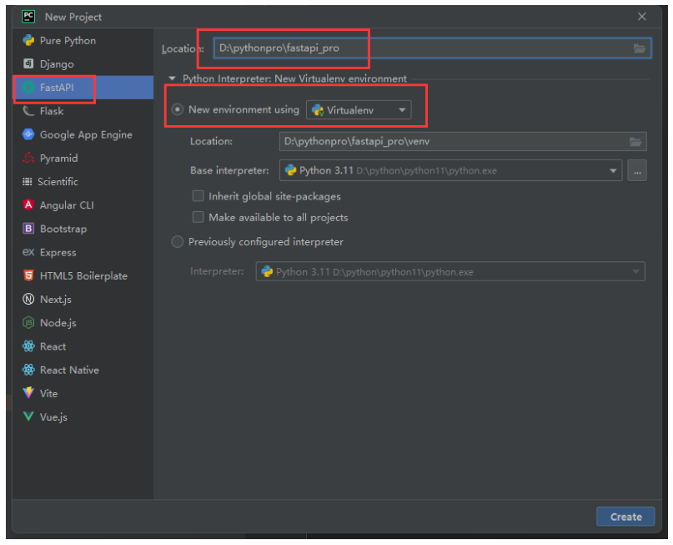Browse folder for venv Location field

click(635, 142)
